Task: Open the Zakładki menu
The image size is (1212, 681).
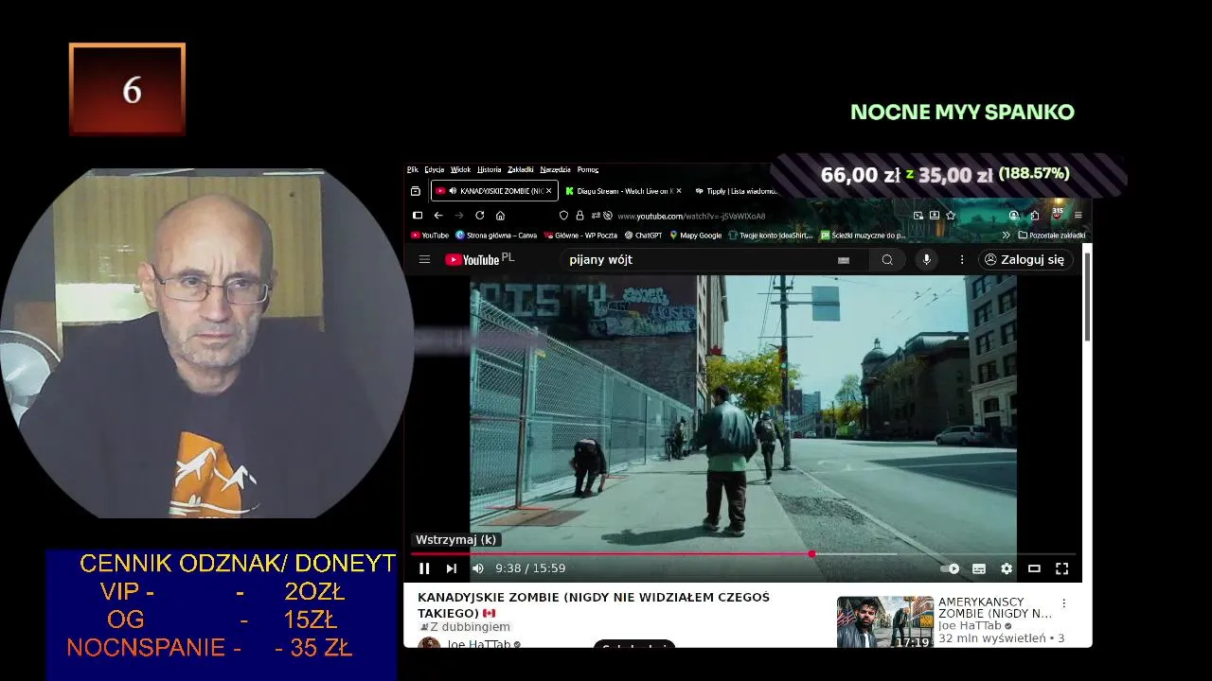Action: click(521, 169)
